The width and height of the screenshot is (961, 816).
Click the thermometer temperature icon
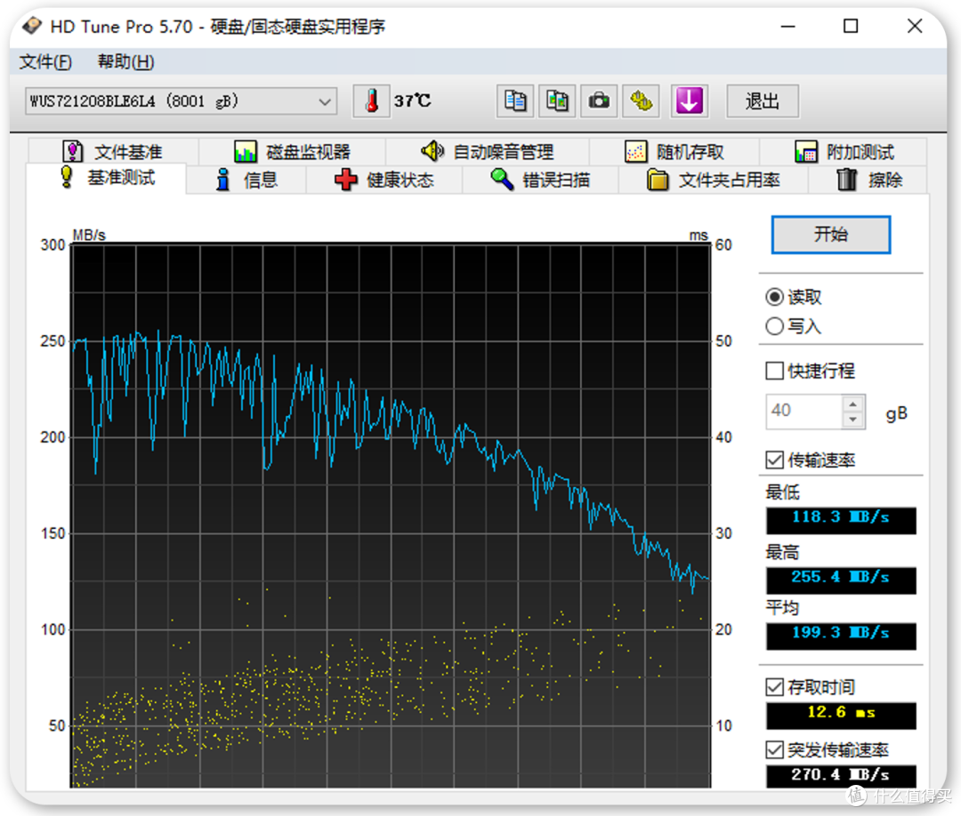(371, 101)
